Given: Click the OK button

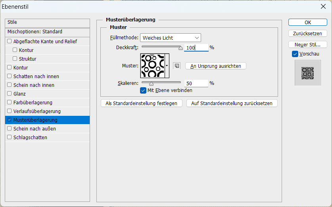Looking at the screenshot, I should (x=308, y=23).
